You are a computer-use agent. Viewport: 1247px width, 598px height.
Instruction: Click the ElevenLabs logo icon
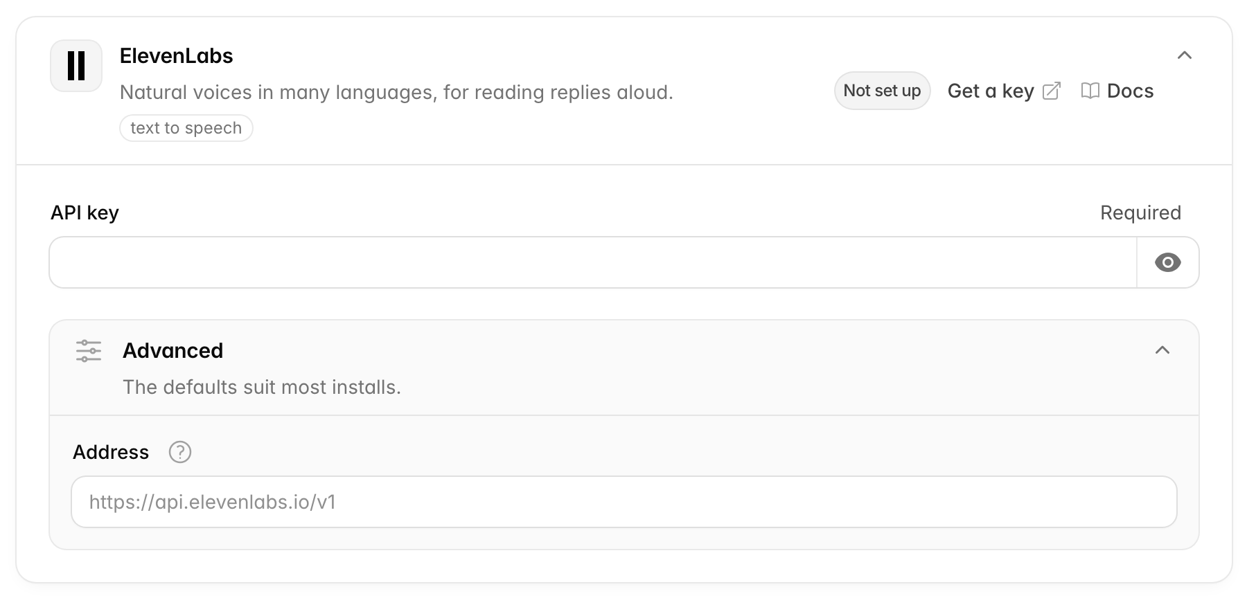(x=76, y=66)
